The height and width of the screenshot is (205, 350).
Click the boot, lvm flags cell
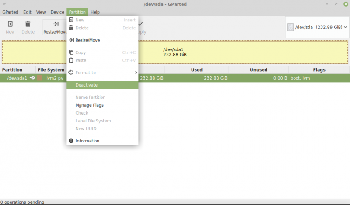tap(300, 78)
